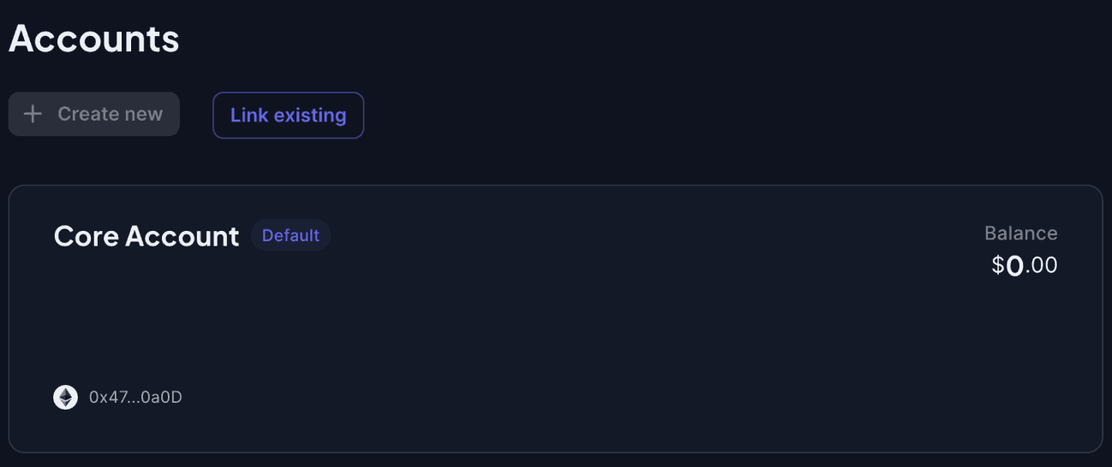Screen dimensions: 1112x467
Task: Select the Create new button
Action: [x=94, y=114]
